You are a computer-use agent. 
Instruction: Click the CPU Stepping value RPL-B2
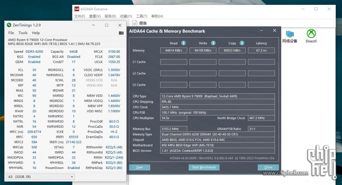(217, 102)
